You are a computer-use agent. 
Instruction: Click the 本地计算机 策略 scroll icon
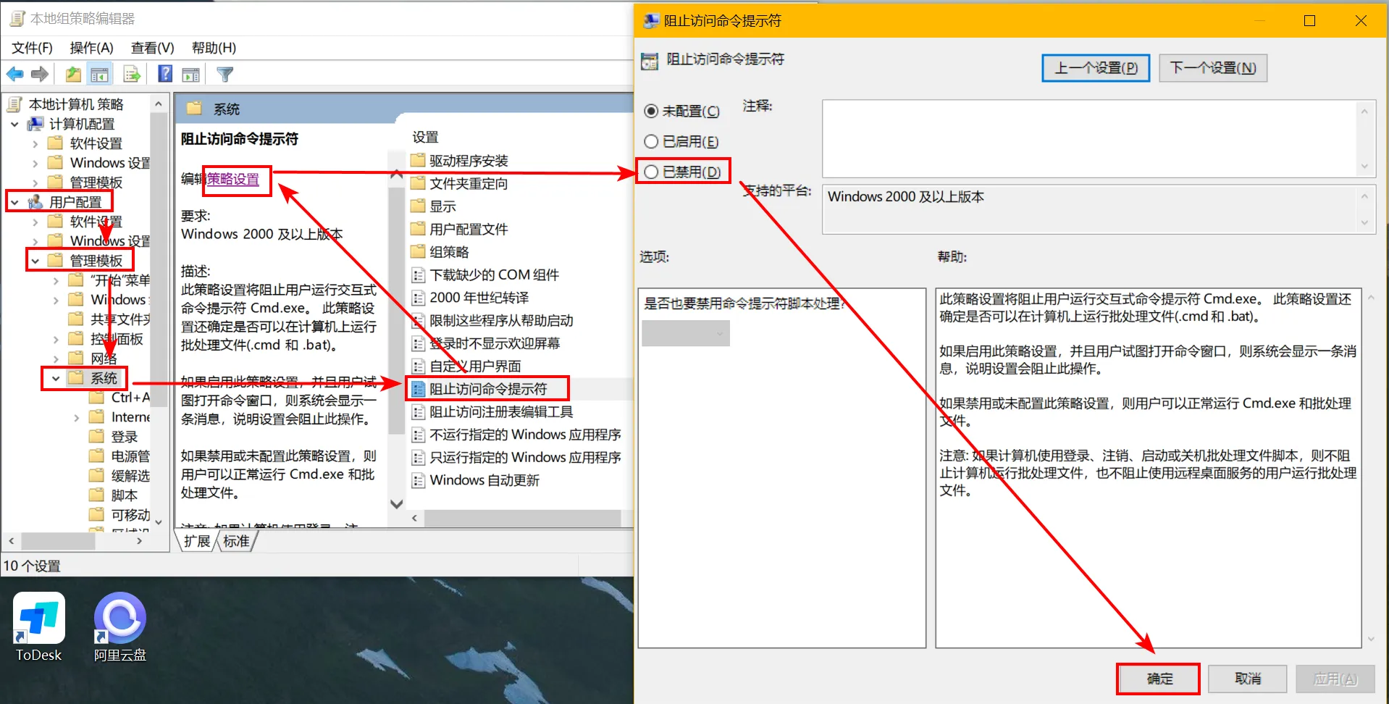14,104
